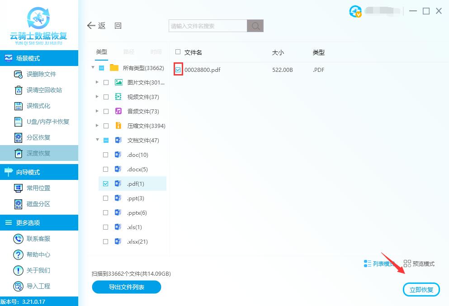This screenshot has height=306, width=449.
Task: Switch to 列表模式 list view icon
Action: pyautogui.click(x=368, y=264)
